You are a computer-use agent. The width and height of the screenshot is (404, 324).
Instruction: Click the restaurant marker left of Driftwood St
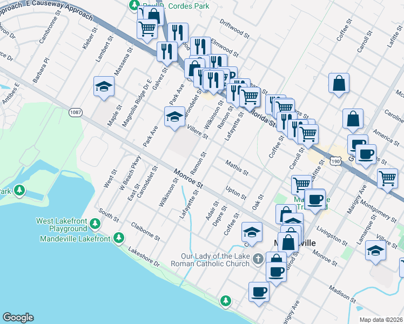coord(178,33)
